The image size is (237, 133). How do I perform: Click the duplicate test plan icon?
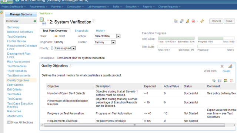point(176,21)
